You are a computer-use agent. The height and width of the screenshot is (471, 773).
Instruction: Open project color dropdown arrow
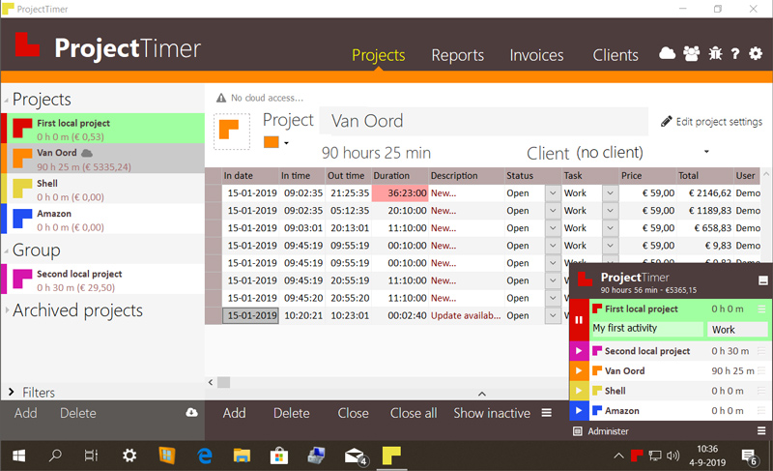286,143
